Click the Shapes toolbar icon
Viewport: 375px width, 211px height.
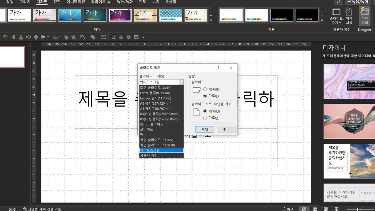[83, 37]
